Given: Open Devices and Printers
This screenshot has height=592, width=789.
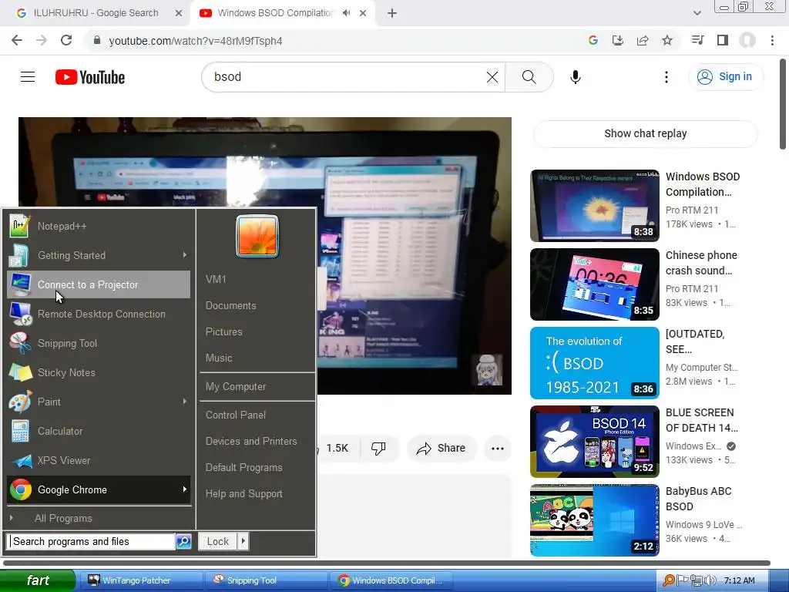Looking at the screenshot, I should tap(251, 441).
